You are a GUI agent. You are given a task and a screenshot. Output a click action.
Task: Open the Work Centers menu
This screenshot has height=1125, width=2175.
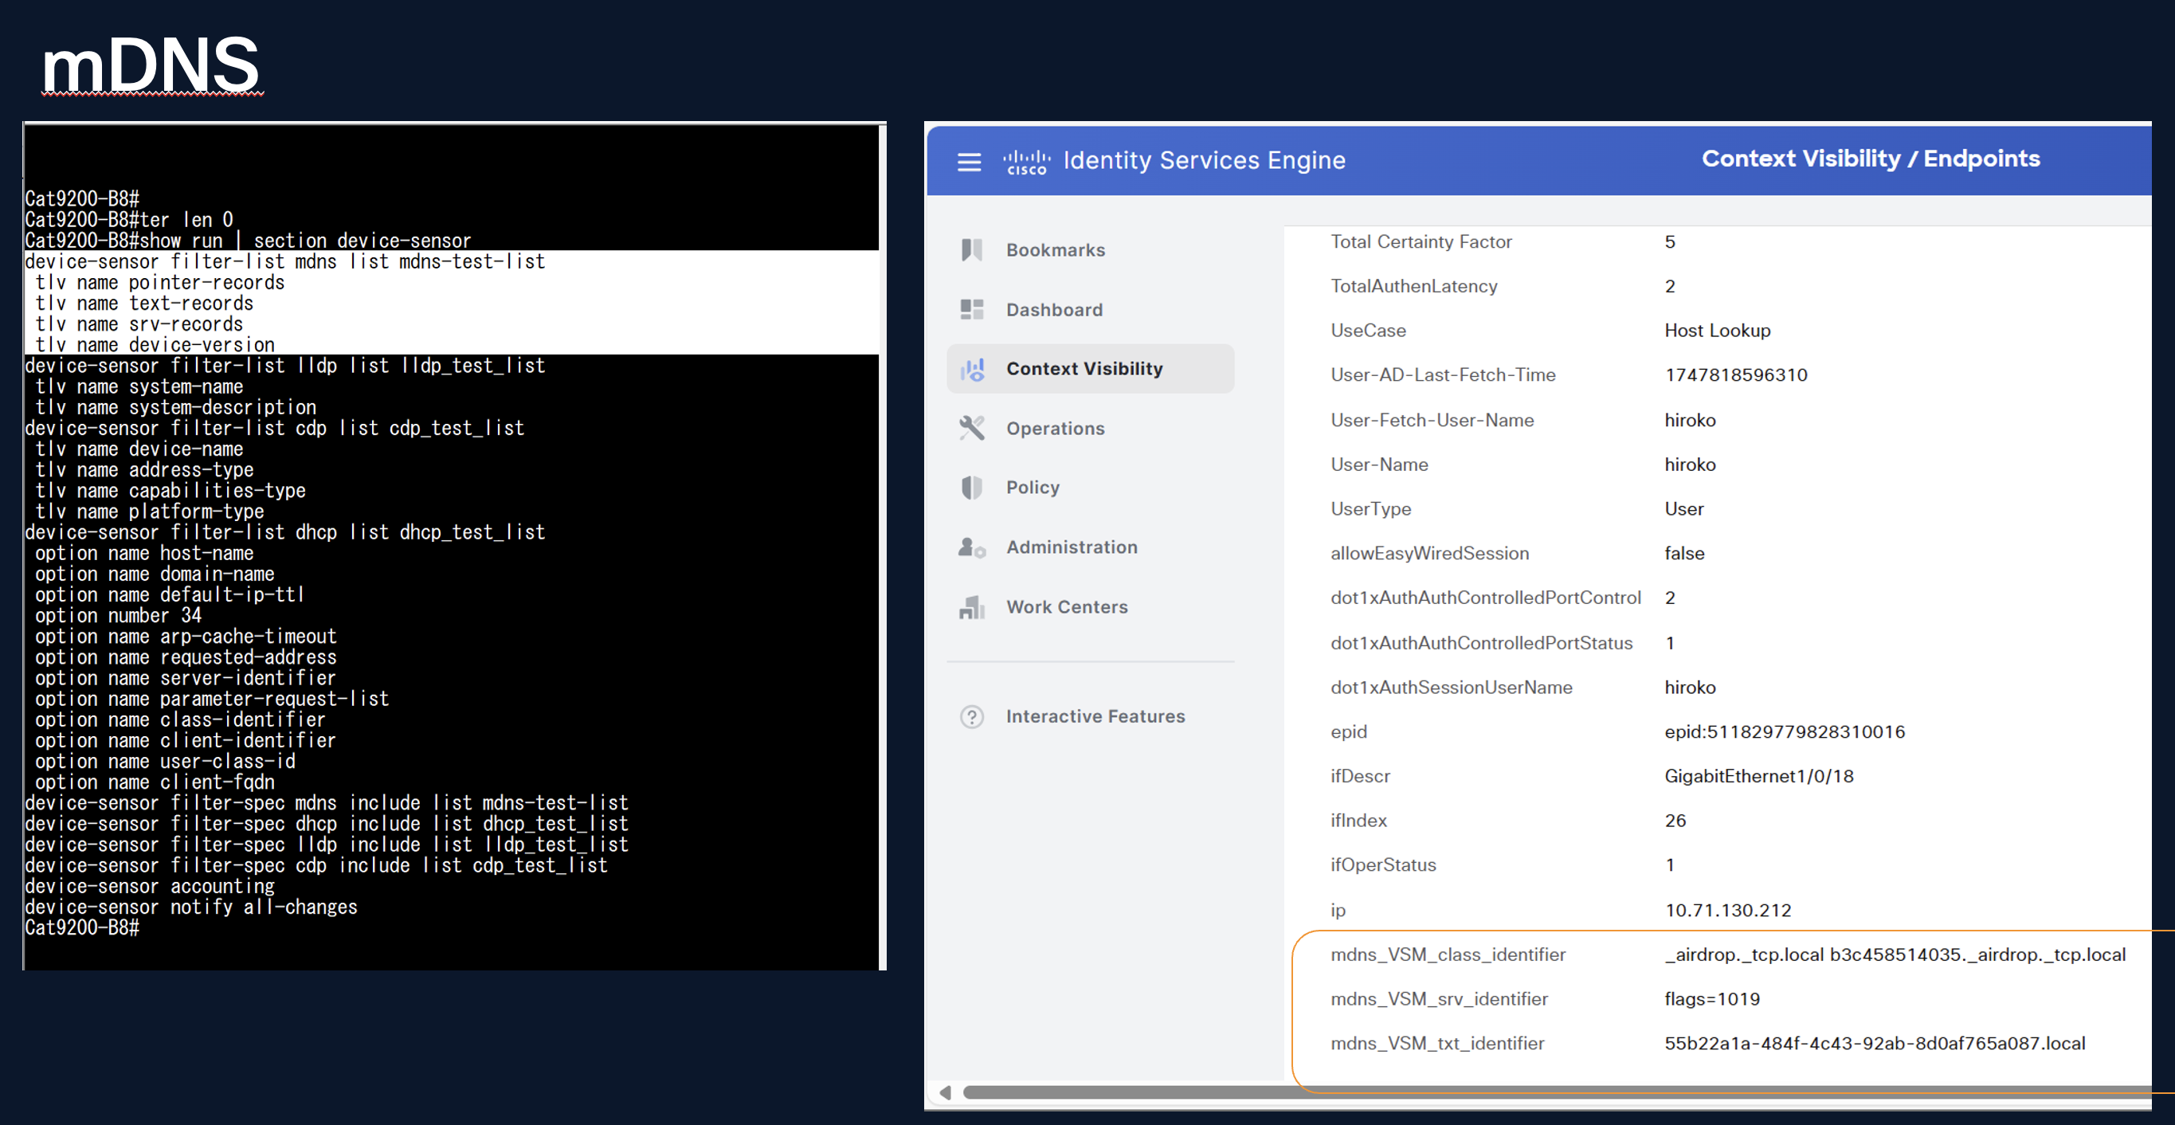(1067, 607)
